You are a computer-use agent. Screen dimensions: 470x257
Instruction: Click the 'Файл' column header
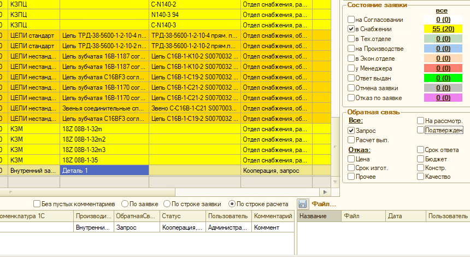coord(363,216)
